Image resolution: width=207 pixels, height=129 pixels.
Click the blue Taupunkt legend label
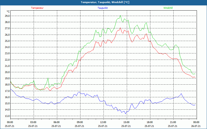[102, 8]
